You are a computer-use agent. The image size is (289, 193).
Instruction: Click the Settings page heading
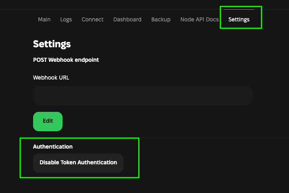(x=52, y=44)
